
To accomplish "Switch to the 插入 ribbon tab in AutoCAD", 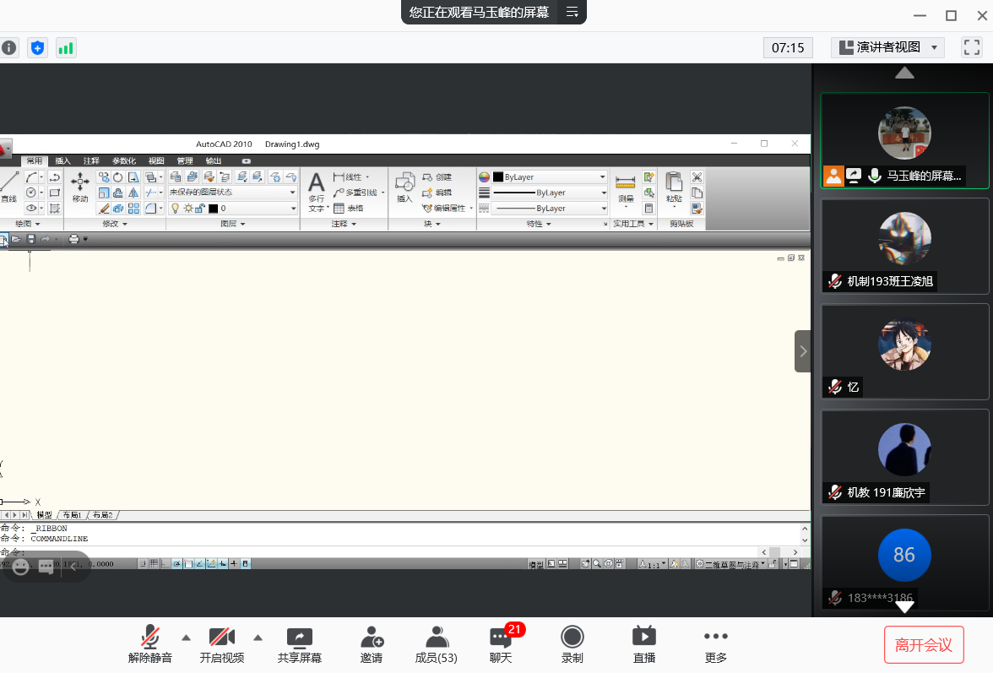I will pyautogui.click(x=63, y=160).
